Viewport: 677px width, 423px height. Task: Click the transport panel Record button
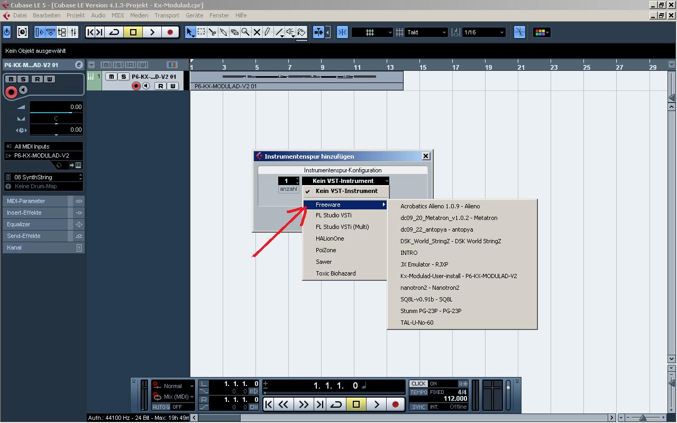(x=395, y=404)
